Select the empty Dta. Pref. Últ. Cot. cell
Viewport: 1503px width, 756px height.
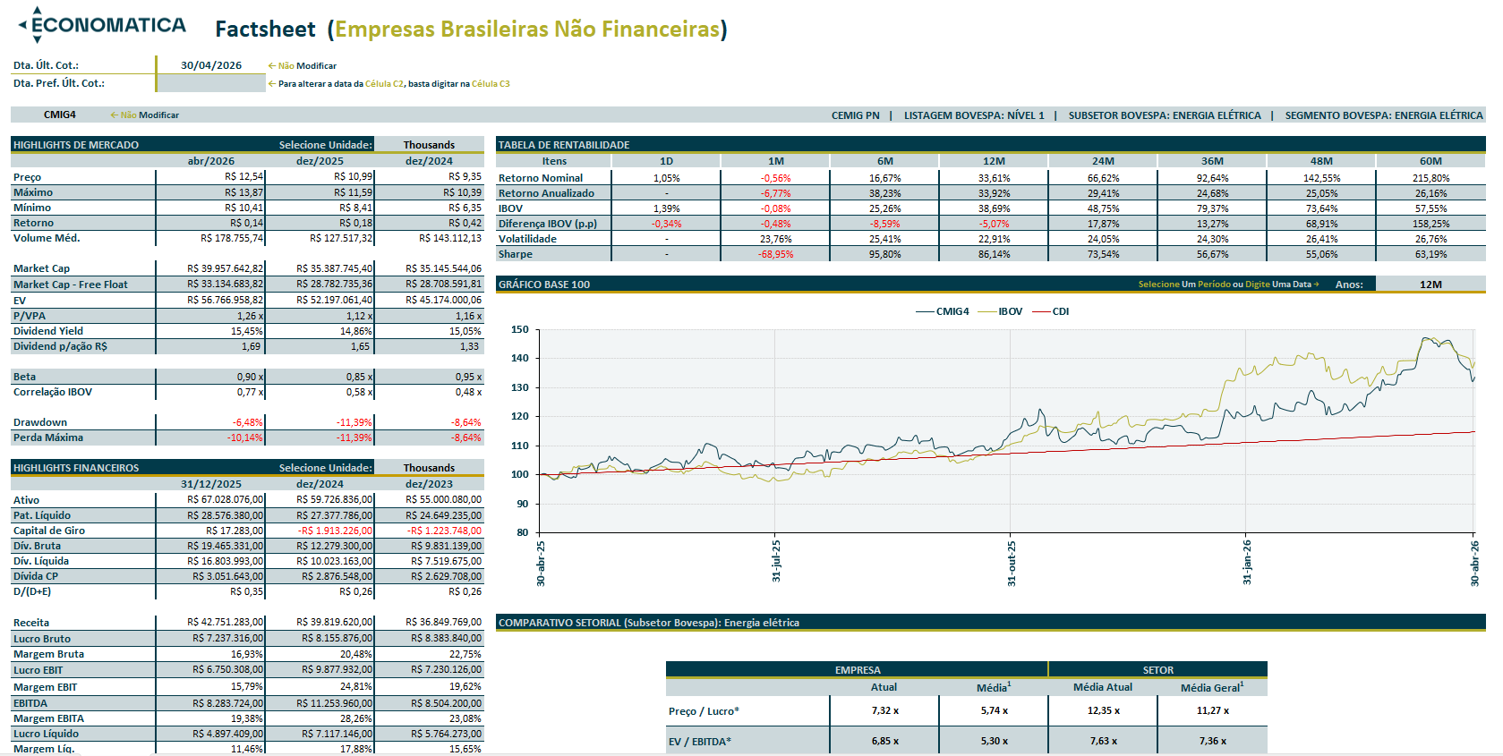pyautogui.click(x=210, y=83)
